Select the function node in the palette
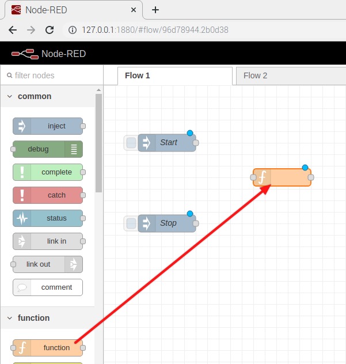Screen dimensions: 346x364 [x=48, y=348]
